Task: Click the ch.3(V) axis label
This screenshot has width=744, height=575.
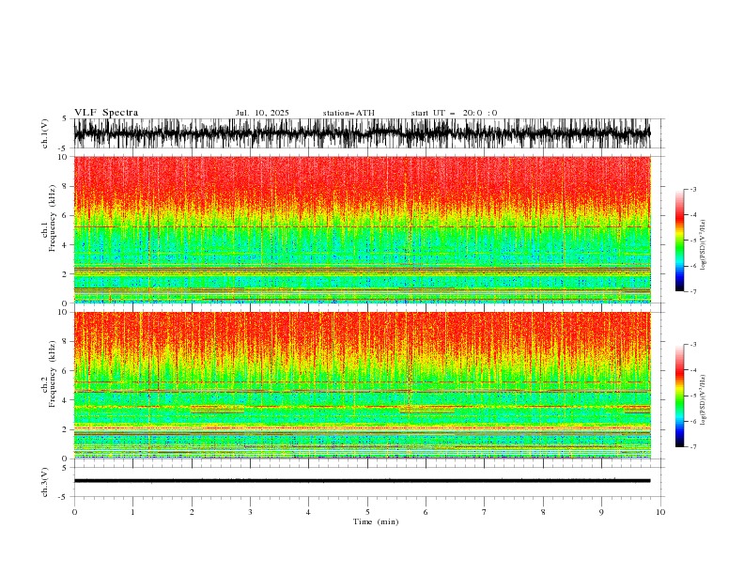Action: point(45,482)
